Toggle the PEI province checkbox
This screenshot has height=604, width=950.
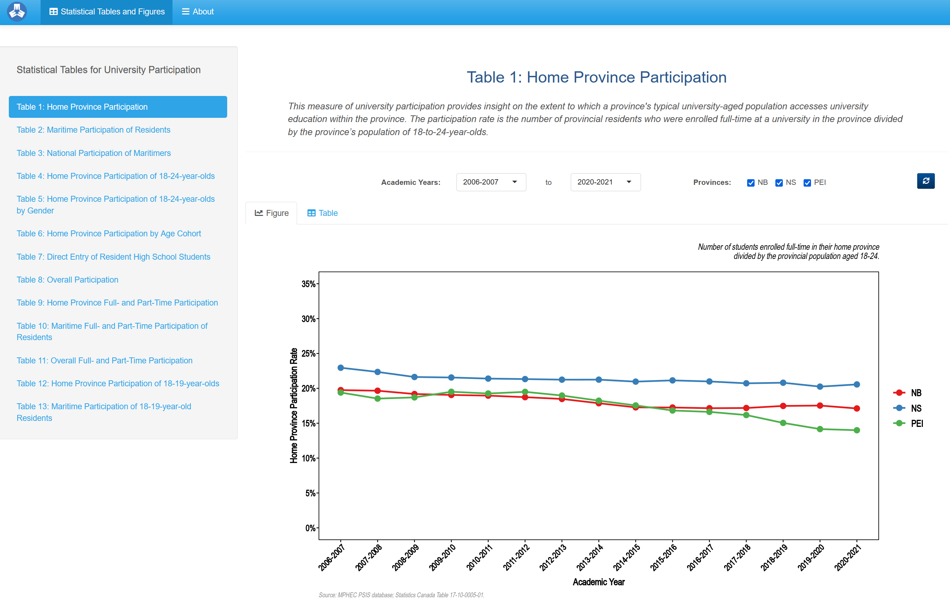pyautogui.click(x=807, y=183)
